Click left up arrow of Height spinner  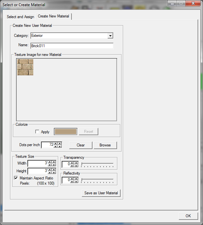[x=50, y=170]
